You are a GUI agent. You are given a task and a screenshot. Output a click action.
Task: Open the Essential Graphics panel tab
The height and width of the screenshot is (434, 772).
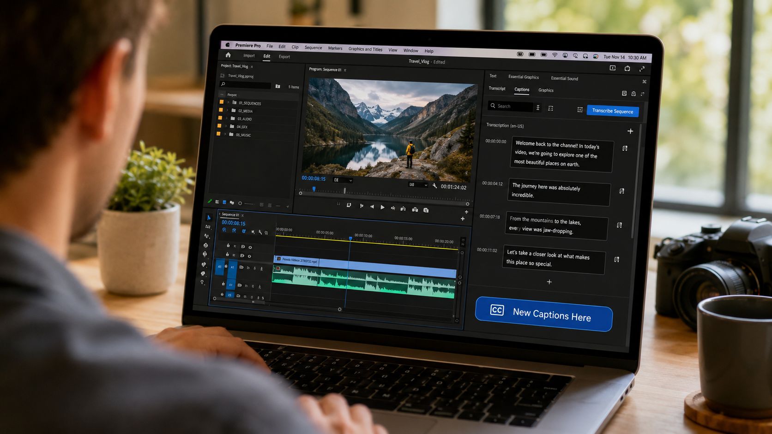click(x=524, y=77)
